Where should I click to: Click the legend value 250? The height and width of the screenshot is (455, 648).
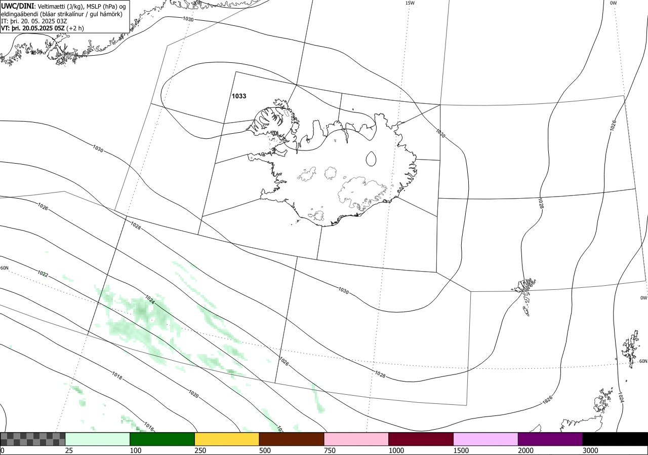[200, 450]
